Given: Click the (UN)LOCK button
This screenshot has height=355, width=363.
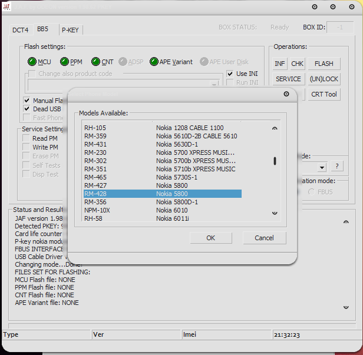Looking at the screenshot, I should pyautogui.click(x=324, y=79).
